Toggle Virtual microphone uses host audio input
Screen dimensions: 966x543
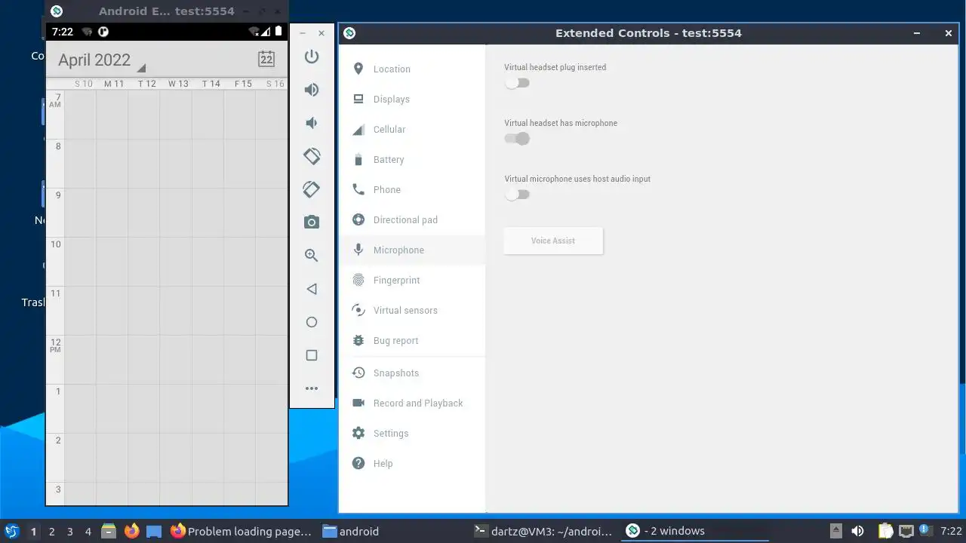point(517,195)
